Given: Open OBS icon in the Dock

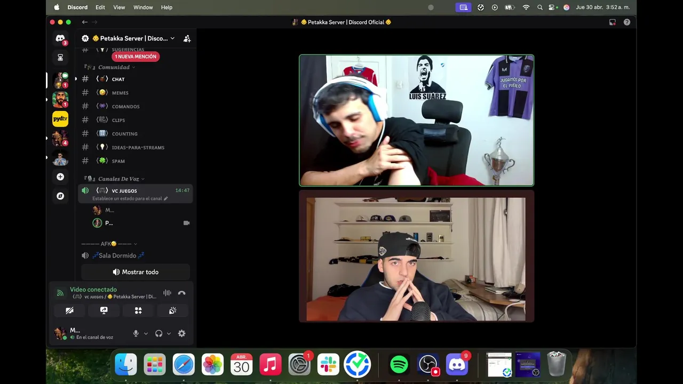Looking at the screenshot, I should tap(428, 365).
